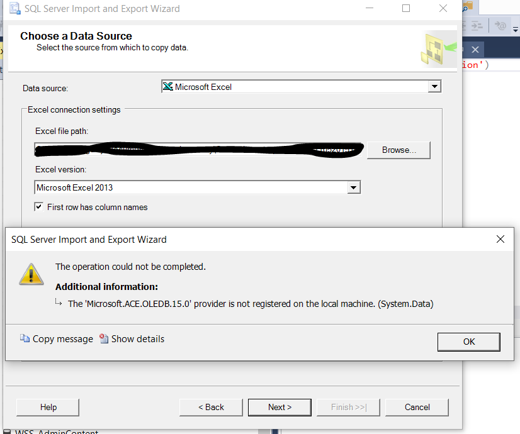
Task: Select the Microsoft Excel 2013 version field
Action: coord(197,187)
